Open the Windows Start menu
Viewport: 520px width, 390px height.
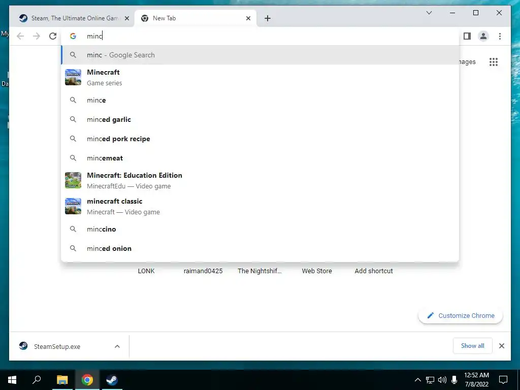click(x=12, y=380)
